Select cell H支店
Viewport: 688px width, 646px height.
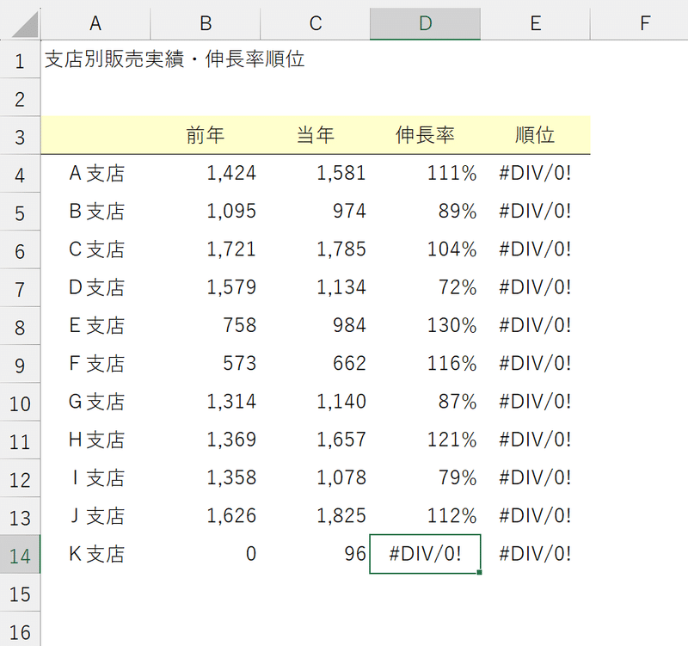(x=95, y=440)
